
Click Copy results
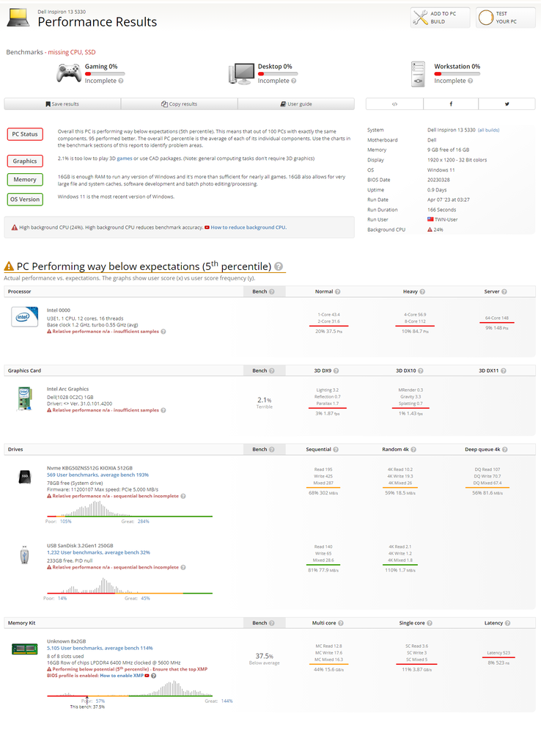[179, 104]
